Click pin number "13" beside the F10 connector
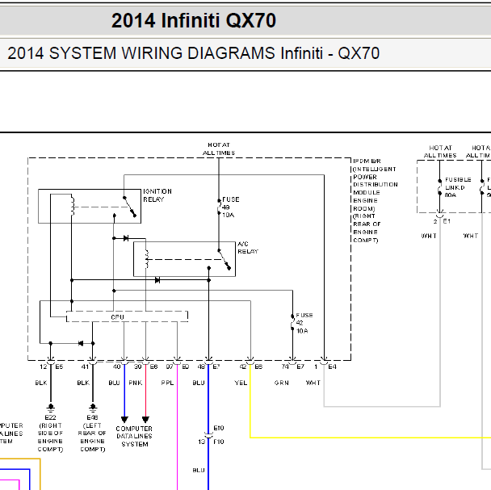Viewport: 491px width, 490px height. 201,442
